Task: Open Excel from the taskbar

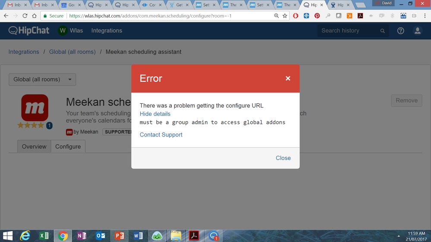Action: 44,236
